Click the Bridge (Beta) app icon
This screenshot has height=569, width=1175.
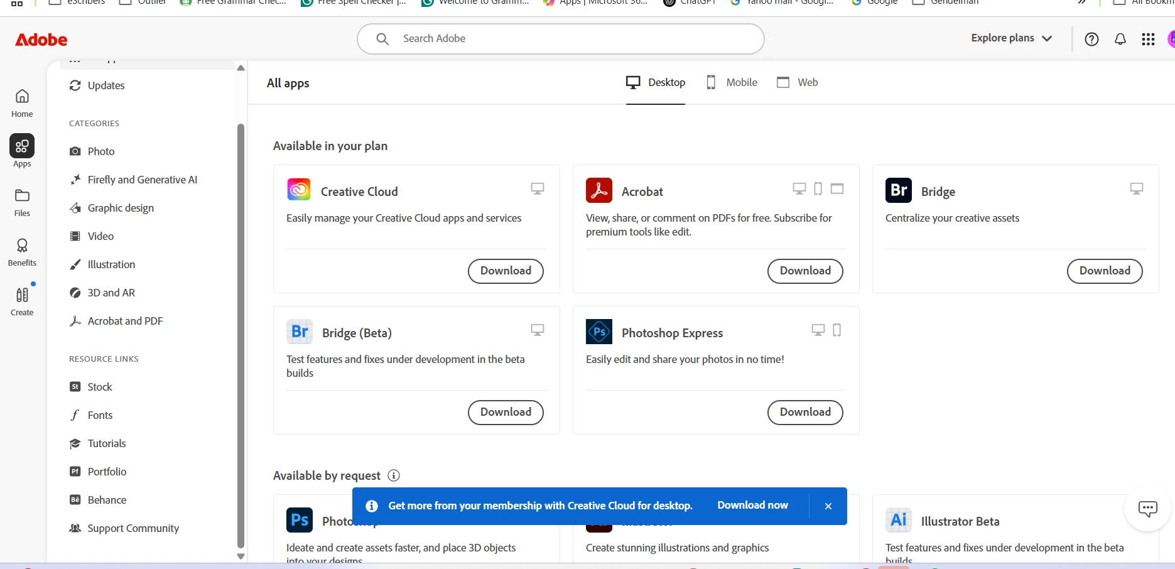click(300, 332)
